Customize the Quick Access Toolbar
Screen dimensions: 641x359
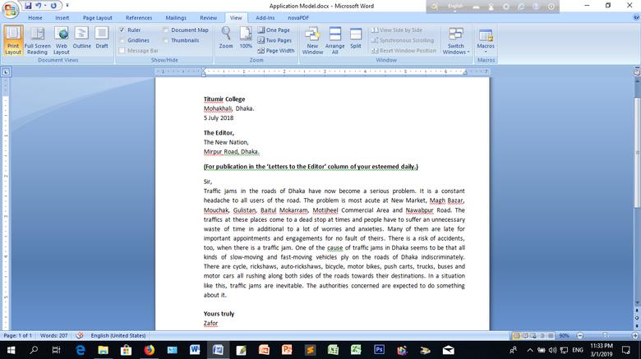coord(67,6)
